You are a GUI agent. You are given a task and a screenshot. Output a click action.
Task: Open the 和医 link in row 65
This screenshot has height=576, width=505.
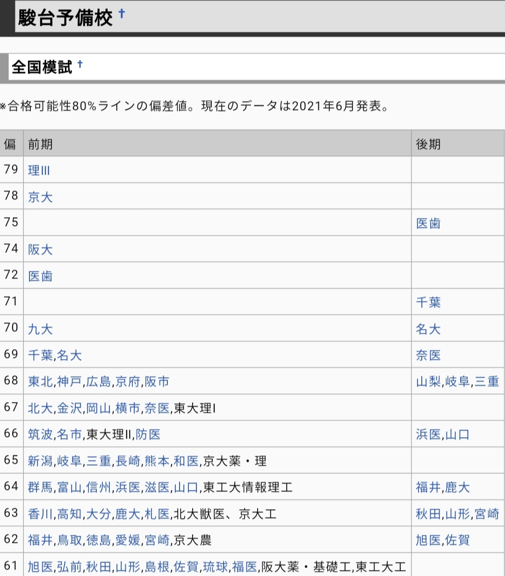point(186,461)
